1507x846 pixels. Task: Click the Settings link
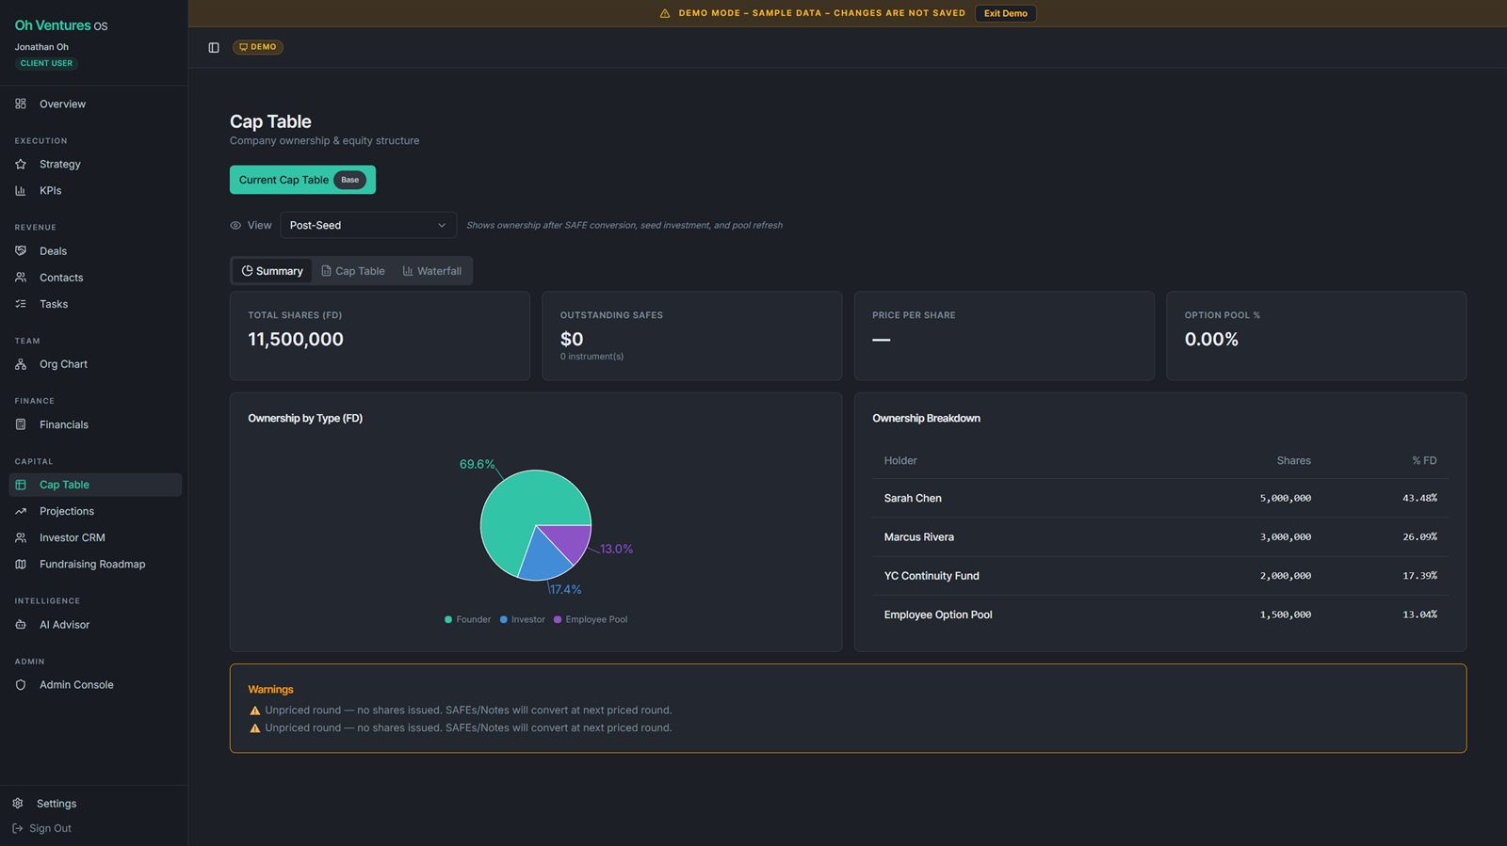[x=57, y=804]
